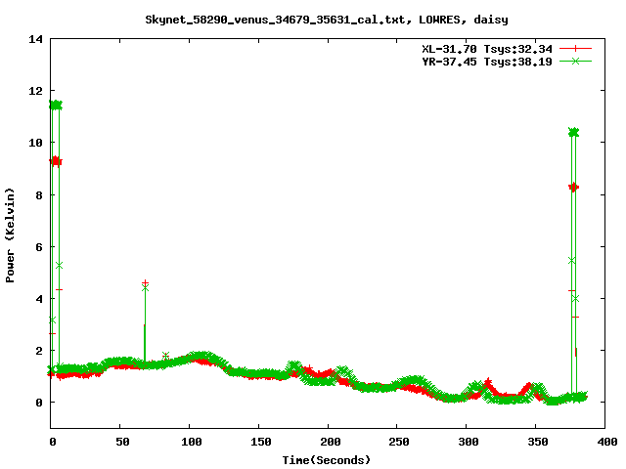
Task: Click the Time(Seconds) x-axis label
Action: click(326, 460)
